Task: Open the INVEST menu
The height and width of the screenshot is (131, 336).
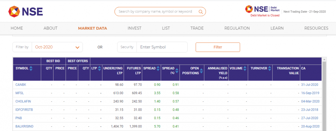Action: point(134,28)
